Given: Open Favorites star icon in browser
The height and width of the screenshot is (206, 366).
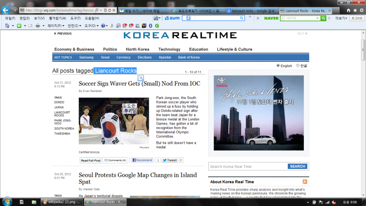Looking at the screenshot, I should 354,10.
